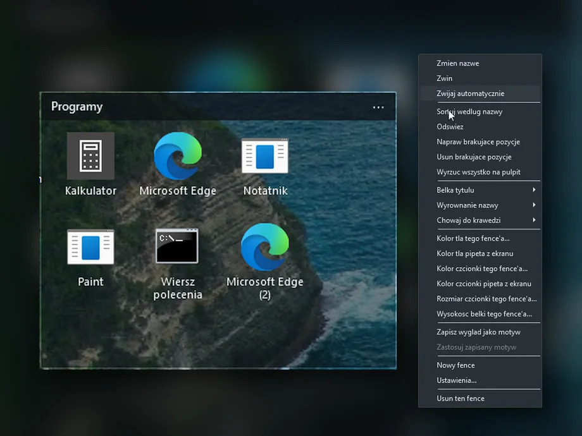Expand the Belka tytulu submenu
Viewport: 582px width, 436px height.
[480, 190]
